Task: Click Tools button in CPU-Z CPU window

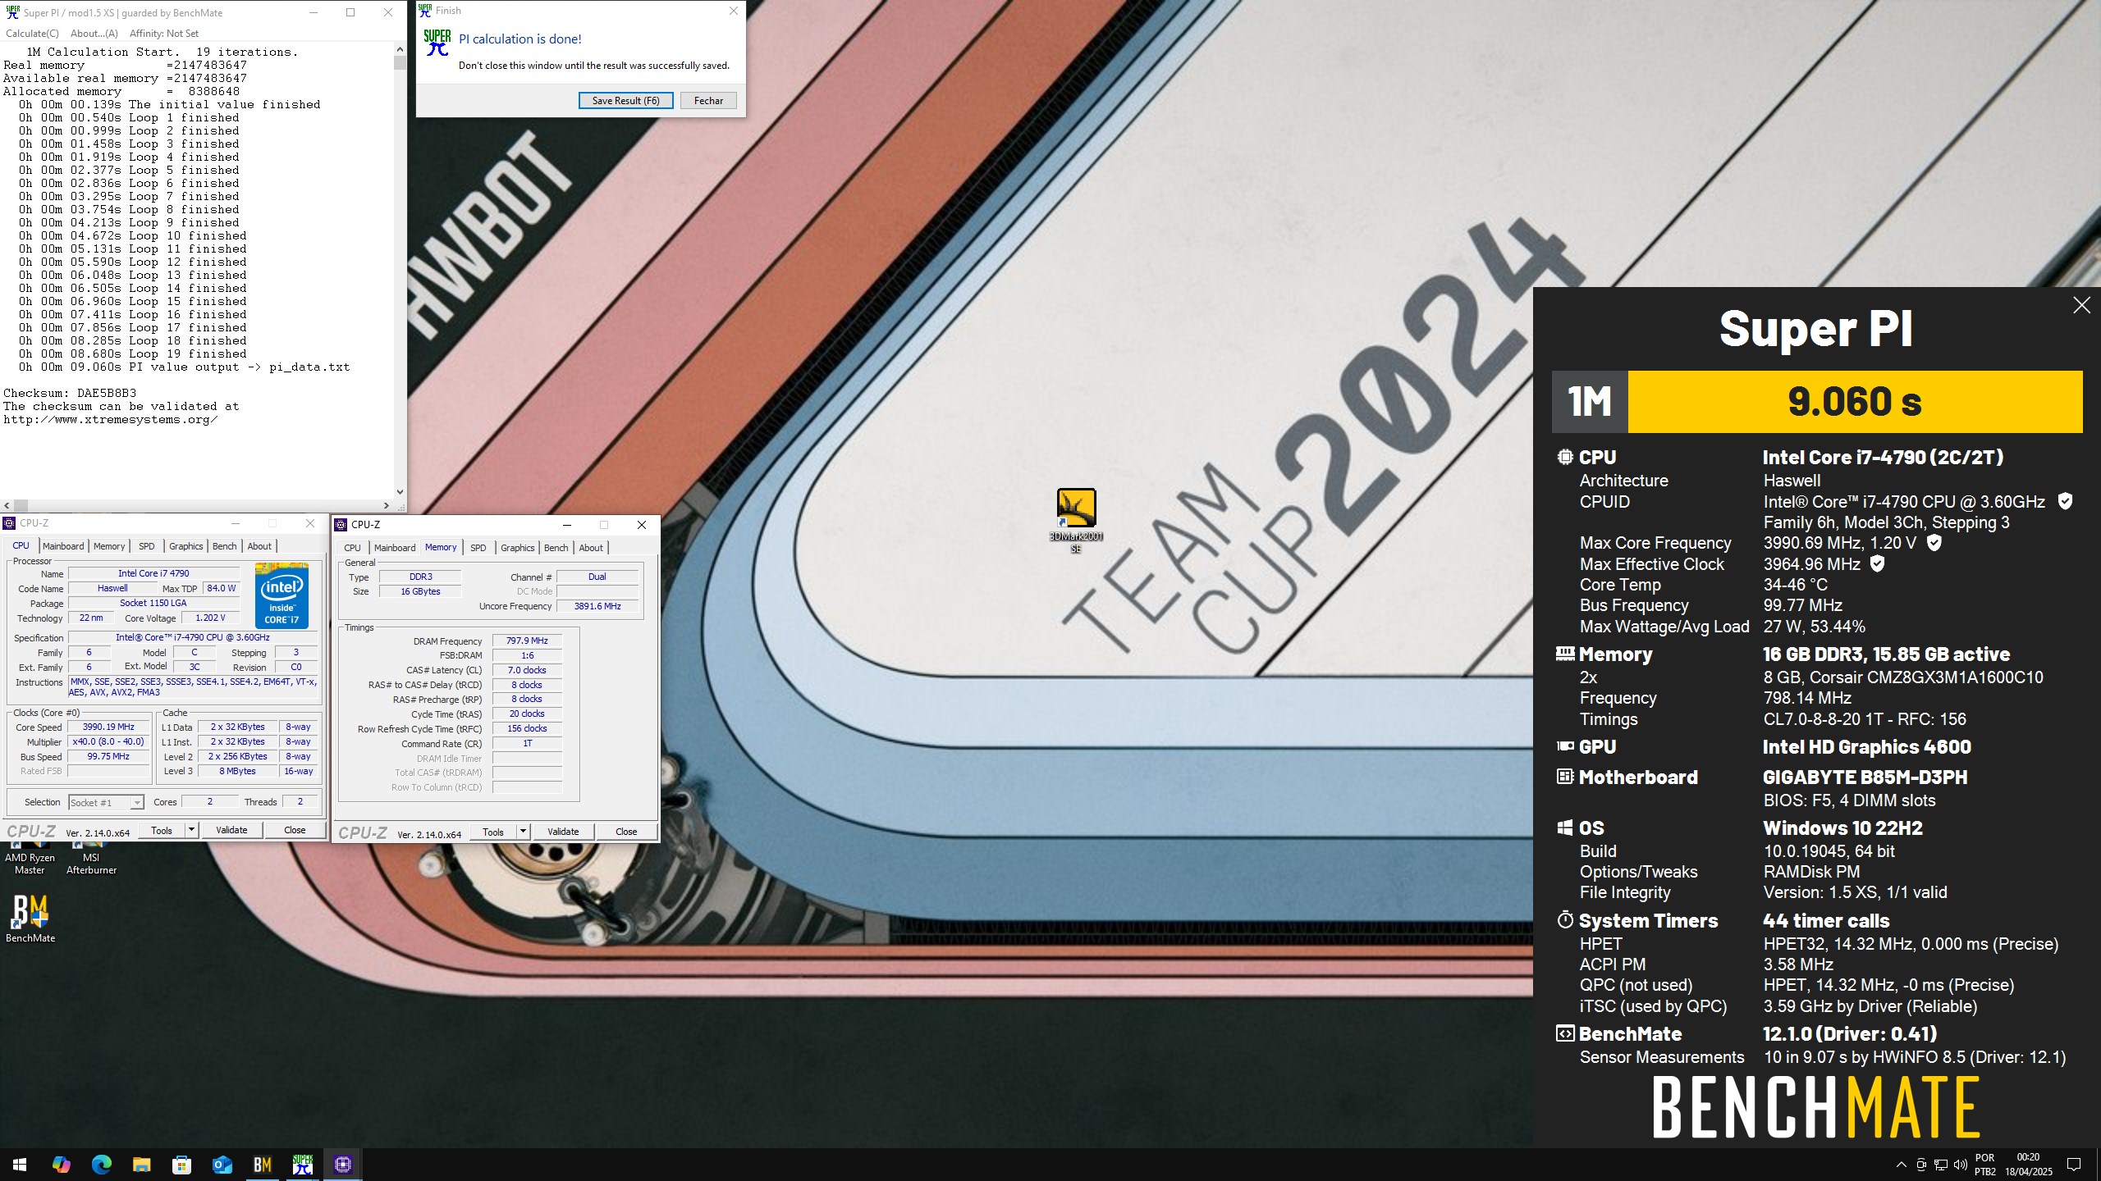Action: [x=162, y=830]
